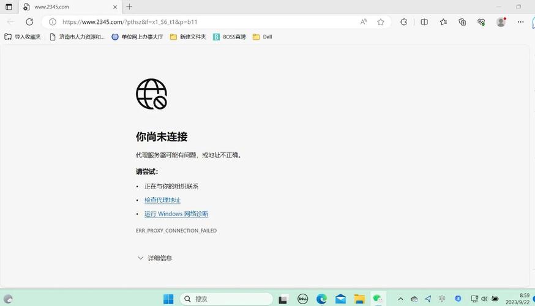
Task: Open the Favorites list icon
Action: click(x=443, y=22)
